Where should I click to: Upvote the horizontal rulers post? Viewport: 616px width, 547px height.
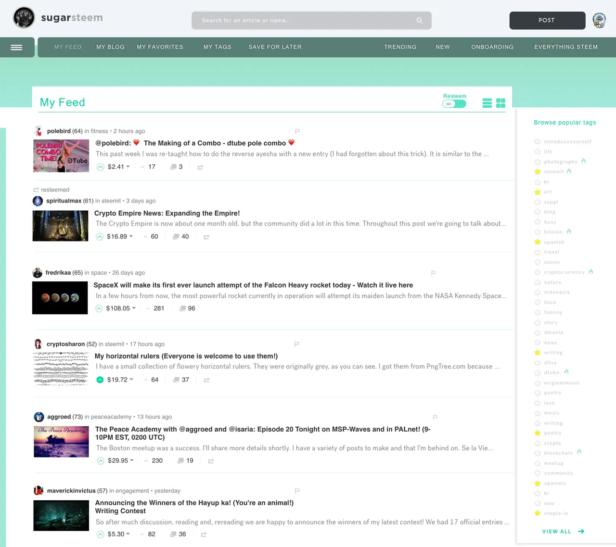pos(100,380)
